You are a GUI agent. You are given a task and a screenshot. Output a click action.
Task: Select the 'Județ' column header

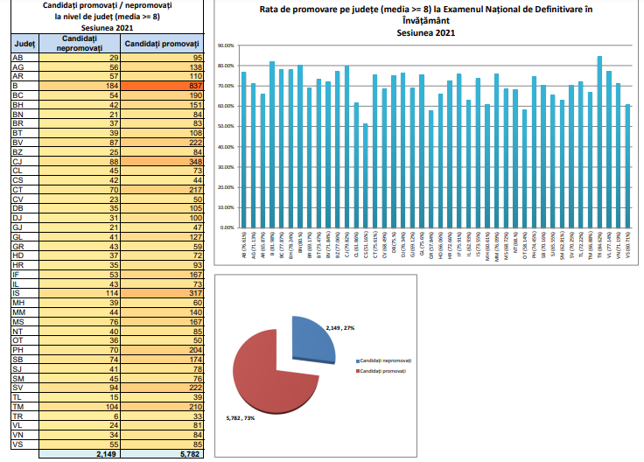[x=21, y=44]
